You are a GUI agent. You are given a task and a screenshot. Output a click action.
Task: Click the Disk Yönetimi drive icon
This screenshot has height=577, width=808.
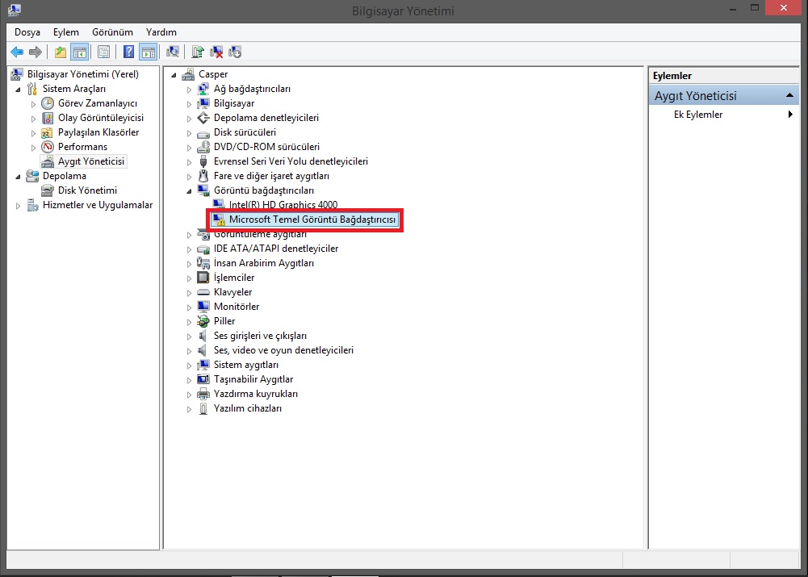pyautogui.click(x=48, y=190)
